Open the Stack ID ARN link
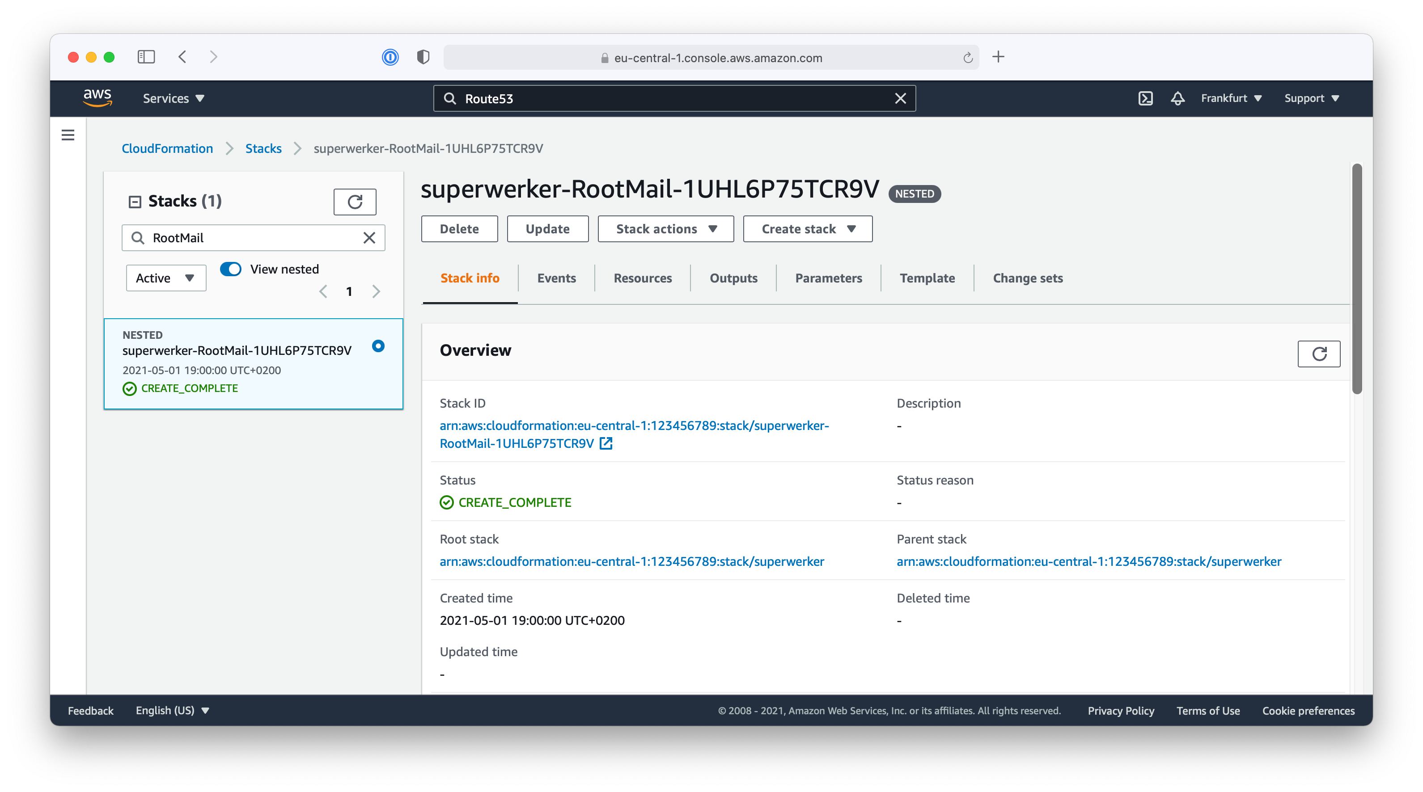The width and height of the screenshot is (1423, 792). point(634,434)
